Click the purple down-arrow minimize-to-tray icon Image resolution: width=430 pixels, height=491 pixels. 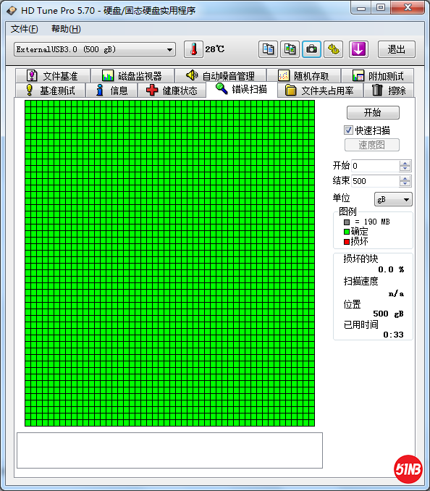[358, 49]
